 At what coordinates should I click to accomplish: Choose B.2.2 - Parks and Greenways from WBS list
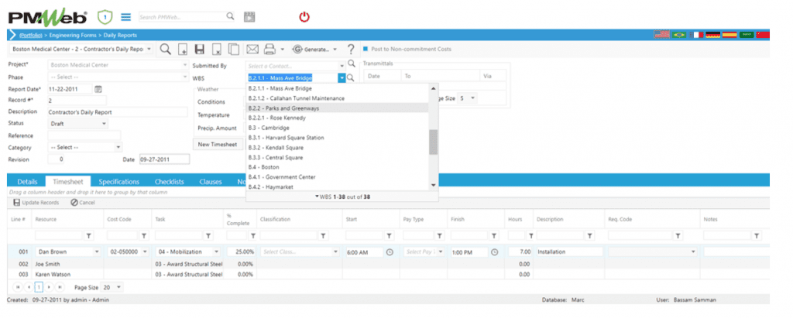pos(338,108)
